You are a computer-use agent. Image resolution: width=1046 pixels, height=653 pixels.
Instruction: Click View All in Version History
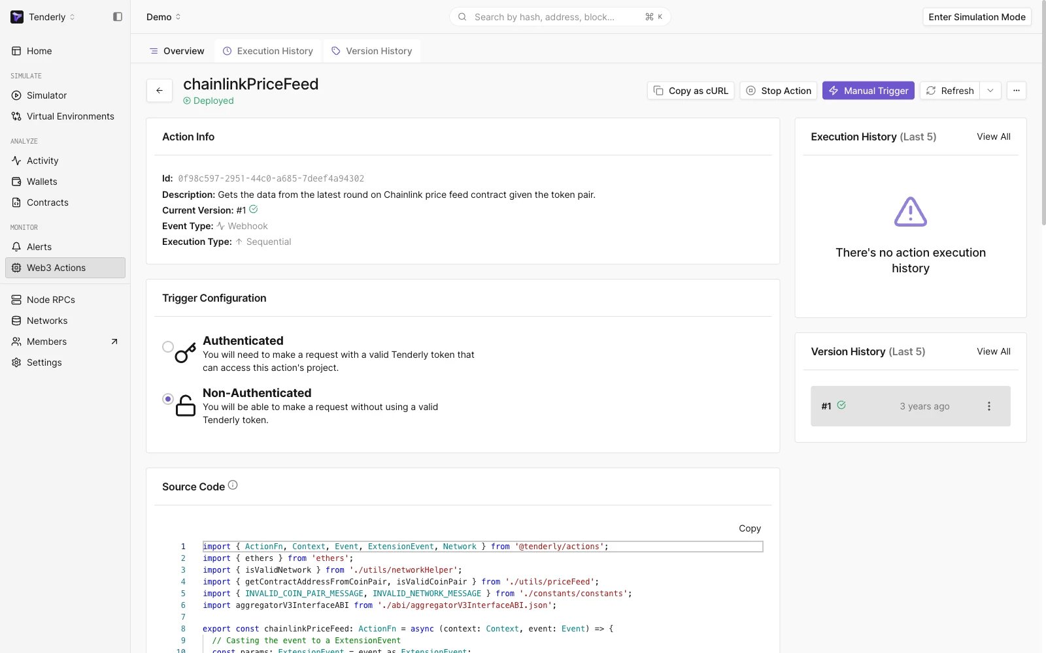[994, 351]
